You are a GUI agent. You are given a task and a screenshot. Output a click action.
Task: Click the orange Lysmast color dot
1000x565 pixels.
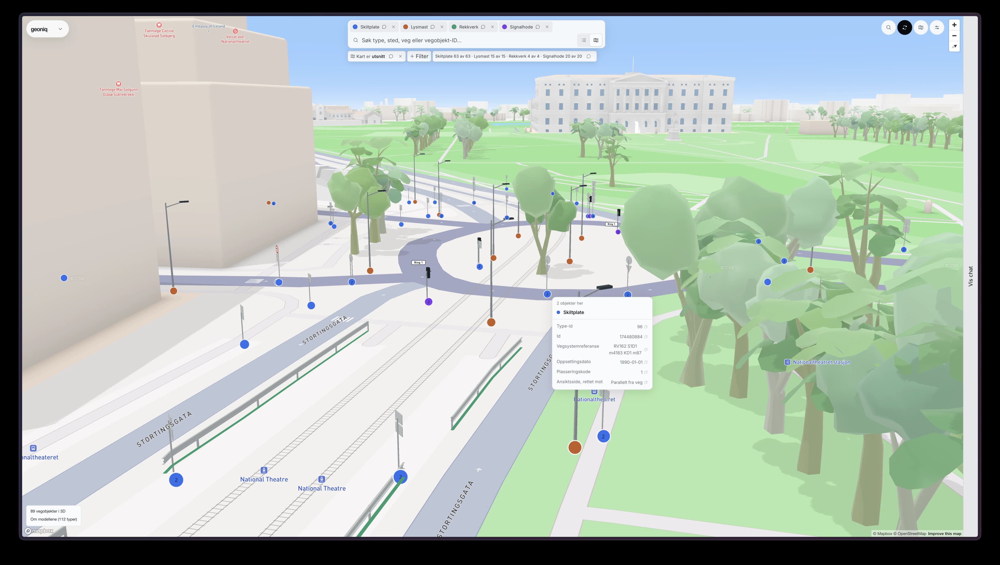pyautogui.click(x=405, y=27)
